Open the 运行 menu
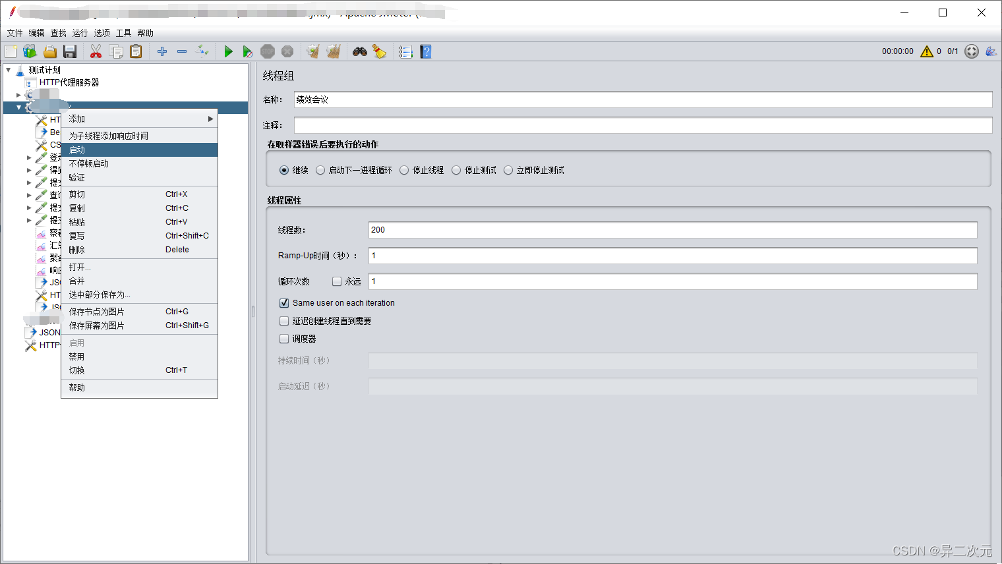Viewport: 1002px width, 564px height. (80, 33)
